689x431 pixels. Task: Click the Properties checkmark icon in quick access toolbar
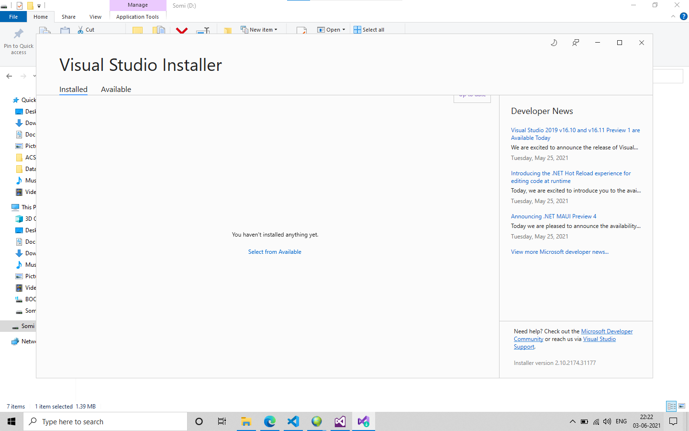click(20, 6)
